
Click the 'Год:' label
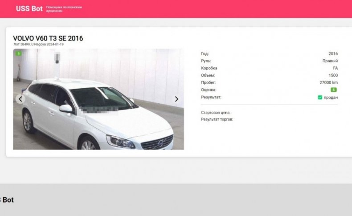click(x=205, y=53)
